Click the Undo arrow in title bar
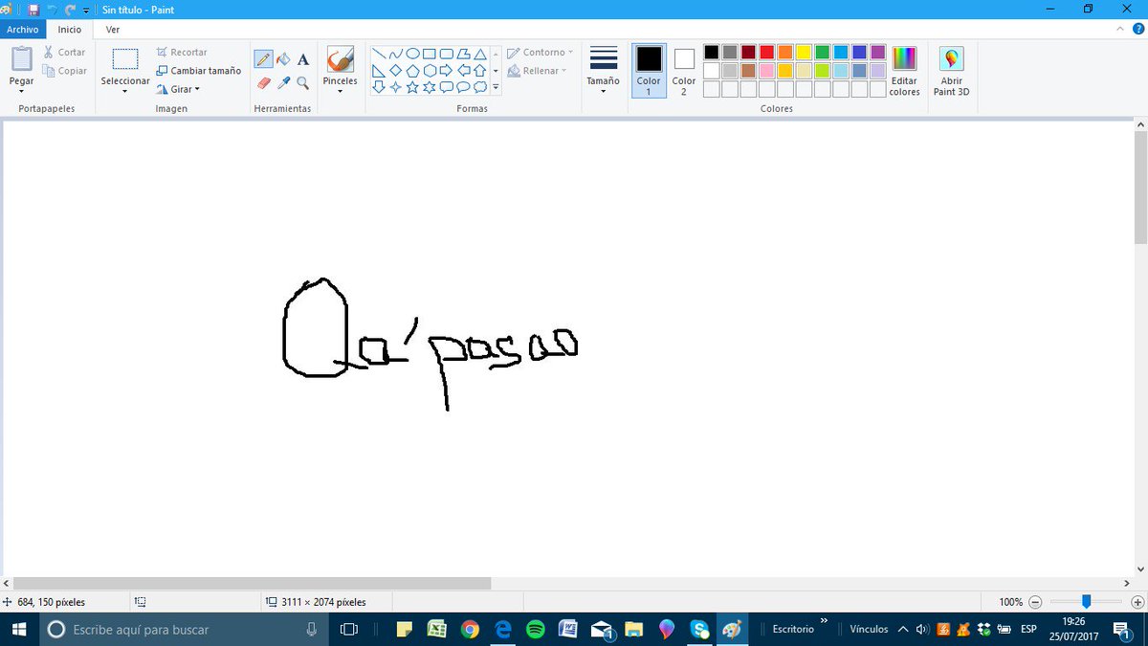1148x646 pixels. (x=52, y=10)
